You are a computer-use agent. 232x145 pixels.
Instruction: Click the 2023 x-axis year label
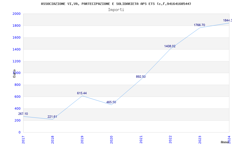(200, 139)
